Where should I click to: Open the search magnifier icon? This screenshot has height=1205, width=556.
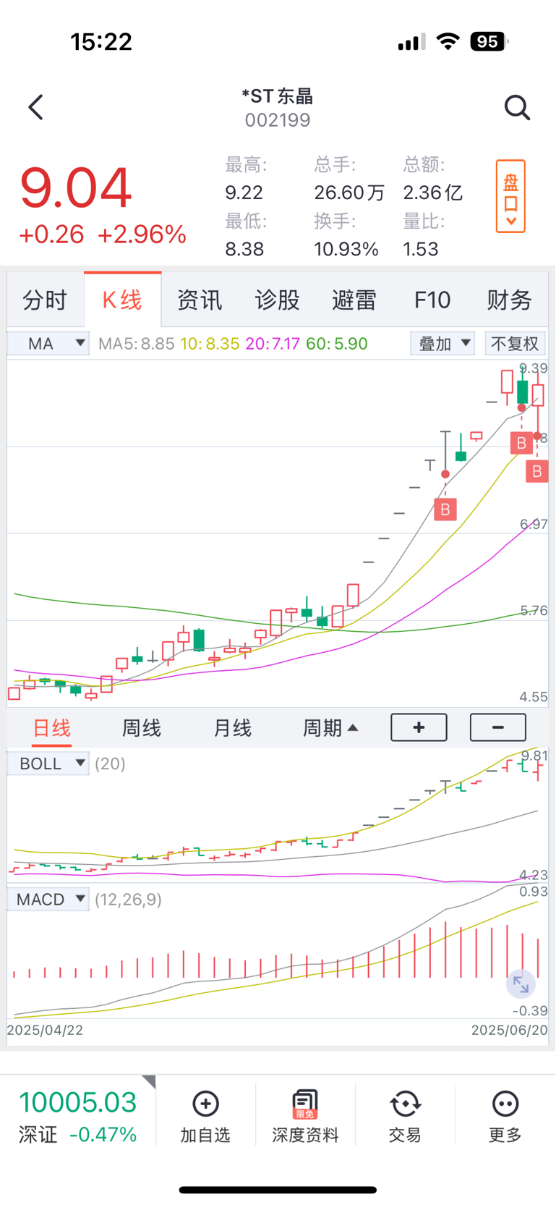pos(517,107)
